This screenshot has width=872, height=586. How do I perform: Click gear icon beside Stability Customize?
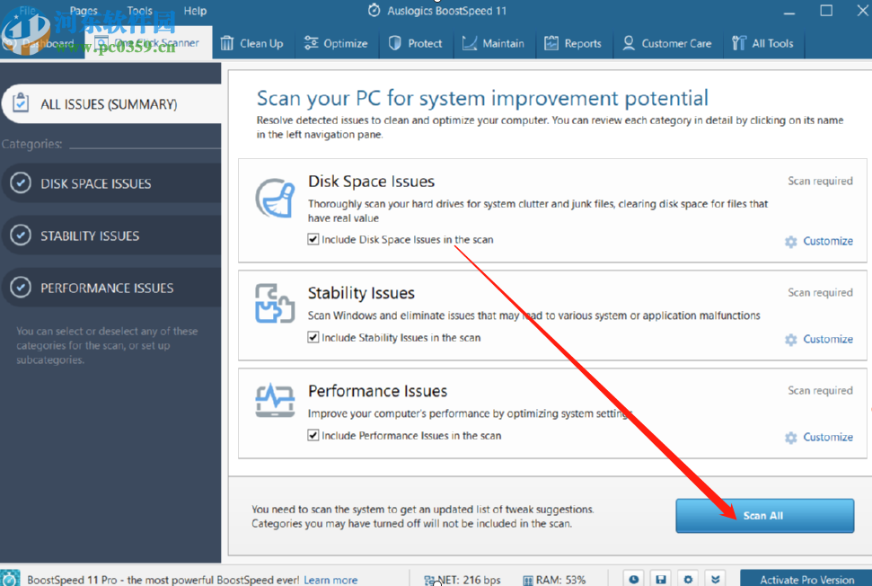[791, 340]
